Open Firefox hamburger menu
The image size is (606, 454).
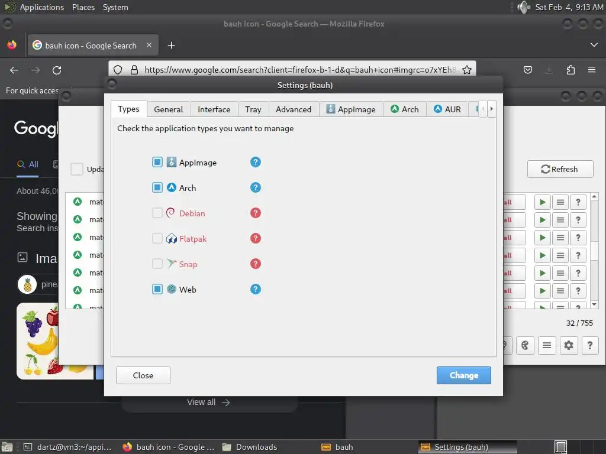(x=592, y=70)
